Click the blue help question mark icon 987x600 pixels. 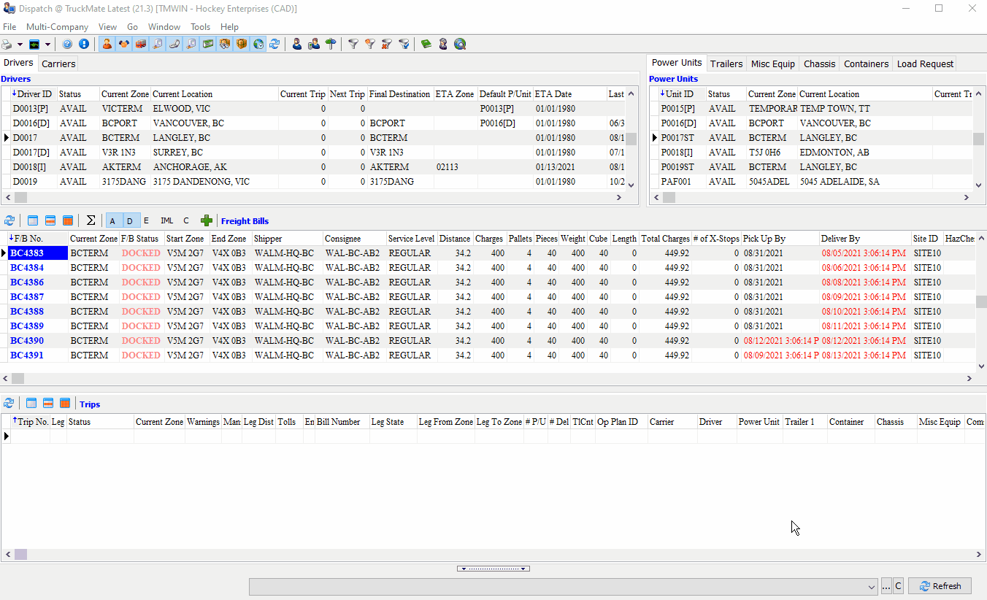coord(67,44)
